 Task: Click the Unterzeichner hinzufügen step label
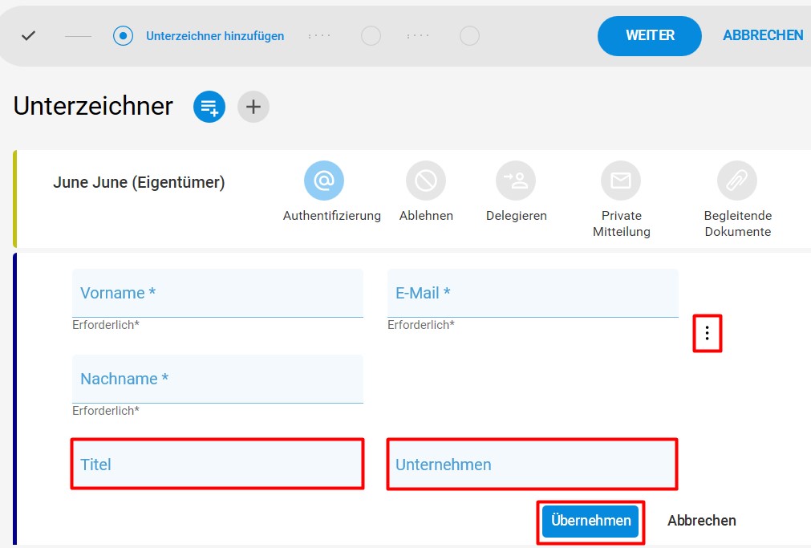pyautogui.click(x=215, y=36)
